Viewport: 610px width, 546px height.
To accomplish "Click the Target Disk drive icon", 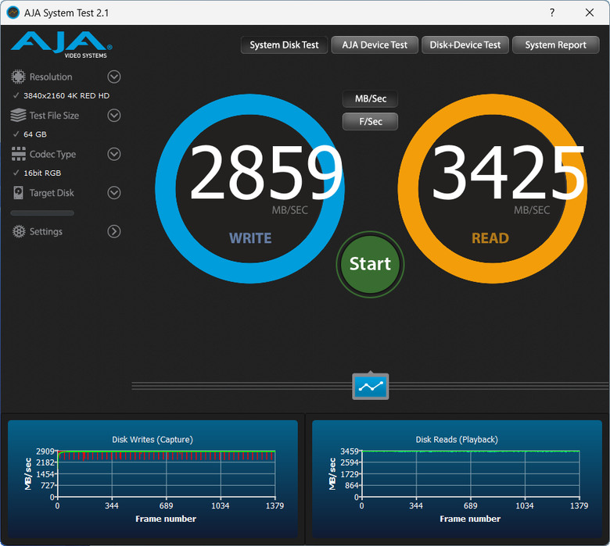I will 18,193.
